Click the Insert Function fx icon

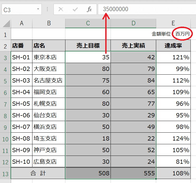click(x=89, y=9)
